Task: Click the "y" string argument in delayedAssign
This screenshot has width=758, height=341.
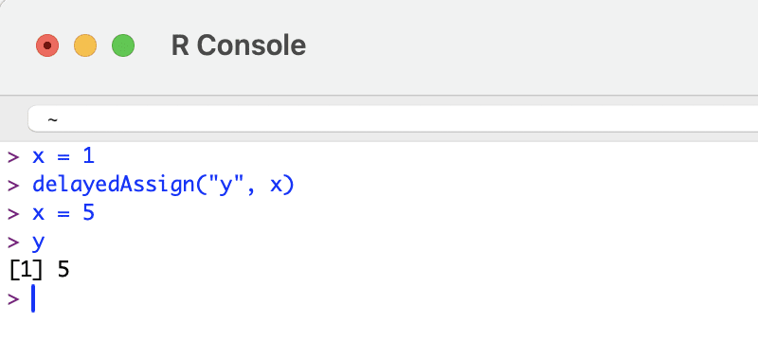Action: click(224, 187)
